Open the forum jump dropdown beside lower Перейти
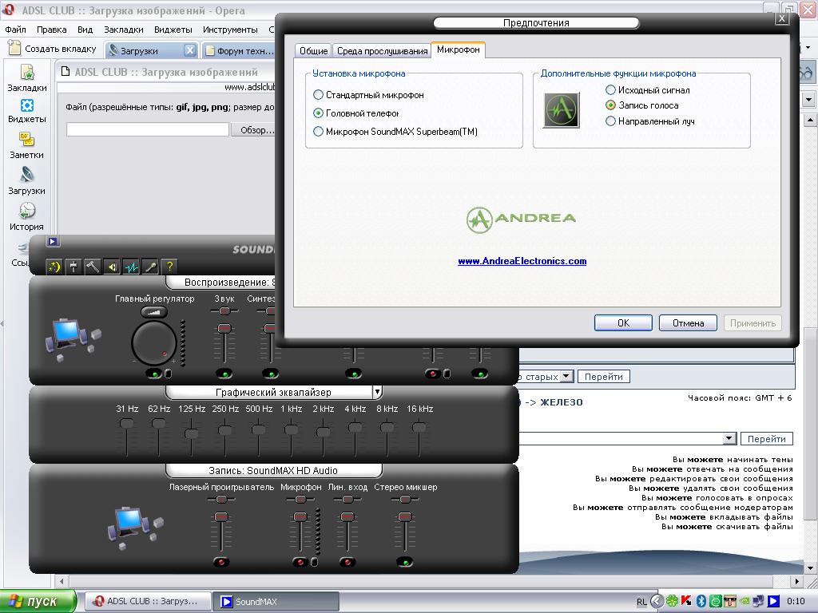Viewport: 818px width, 613px height. click(x=730, y=439)
